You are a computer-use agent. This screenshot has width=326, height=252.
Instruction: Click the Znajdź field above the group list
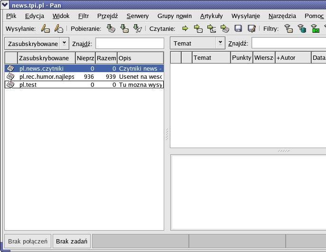tap(130, 44)
